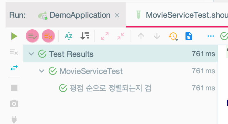The image size is (228, 124).
Task: Collapse all test nodes
Action: (121, 36)
